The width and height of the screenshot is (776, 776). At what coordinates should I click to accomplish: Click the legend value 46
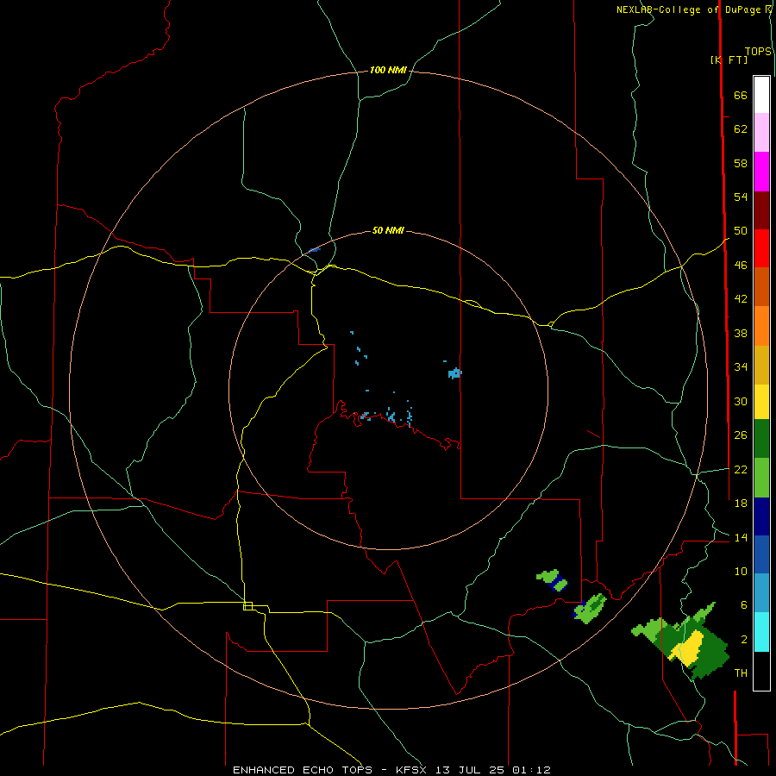coord(741,266)
